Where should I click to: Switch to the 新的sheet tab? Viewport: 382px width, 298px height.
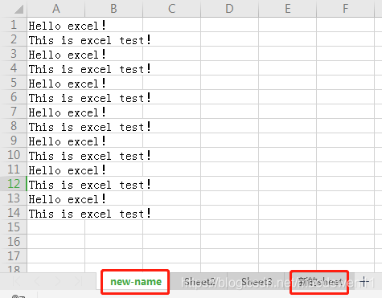pyautogui.click(x=319, y=282)
